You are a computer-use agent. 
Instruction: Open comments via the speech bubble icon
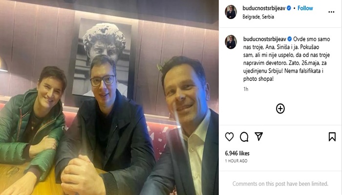pyautogui.click(x=244, y=137)
